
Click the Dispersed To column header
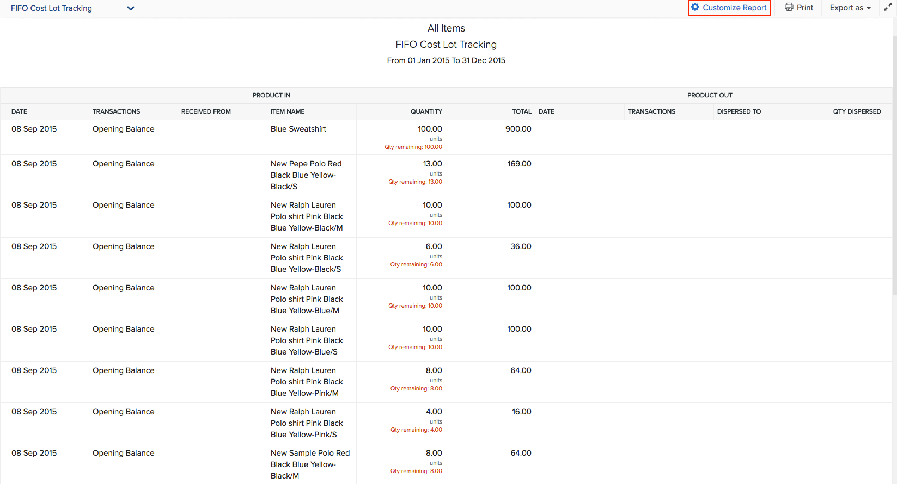coord(739,111)
